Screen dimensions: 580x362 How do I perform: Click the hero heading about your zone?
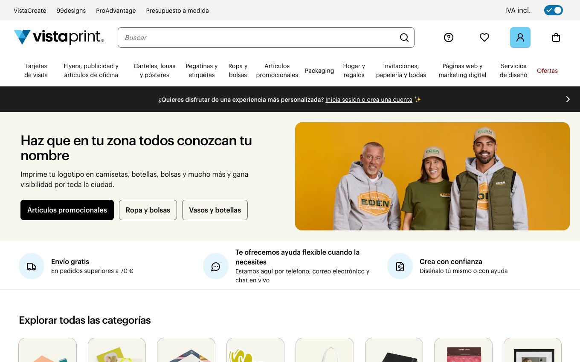[x=136, y=148]
